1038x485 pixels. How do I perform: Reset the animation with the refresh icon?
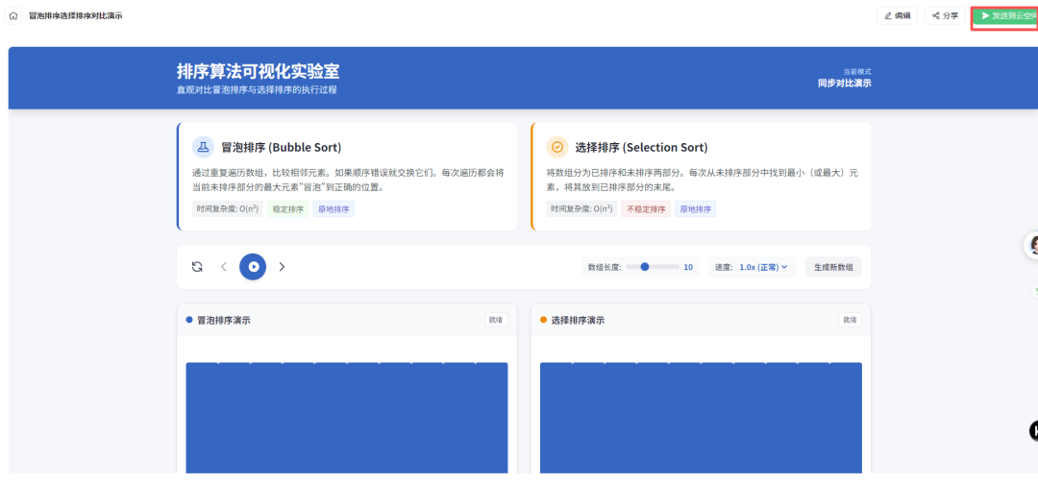point(197,267)
